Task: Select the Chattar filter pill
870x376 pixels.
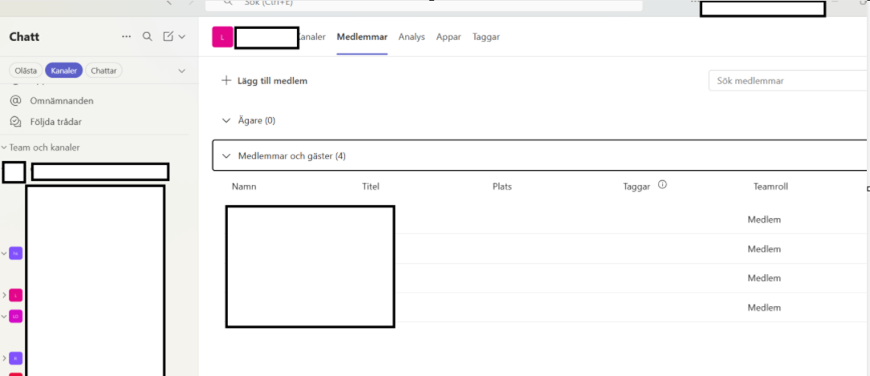Action: point(104,71)
